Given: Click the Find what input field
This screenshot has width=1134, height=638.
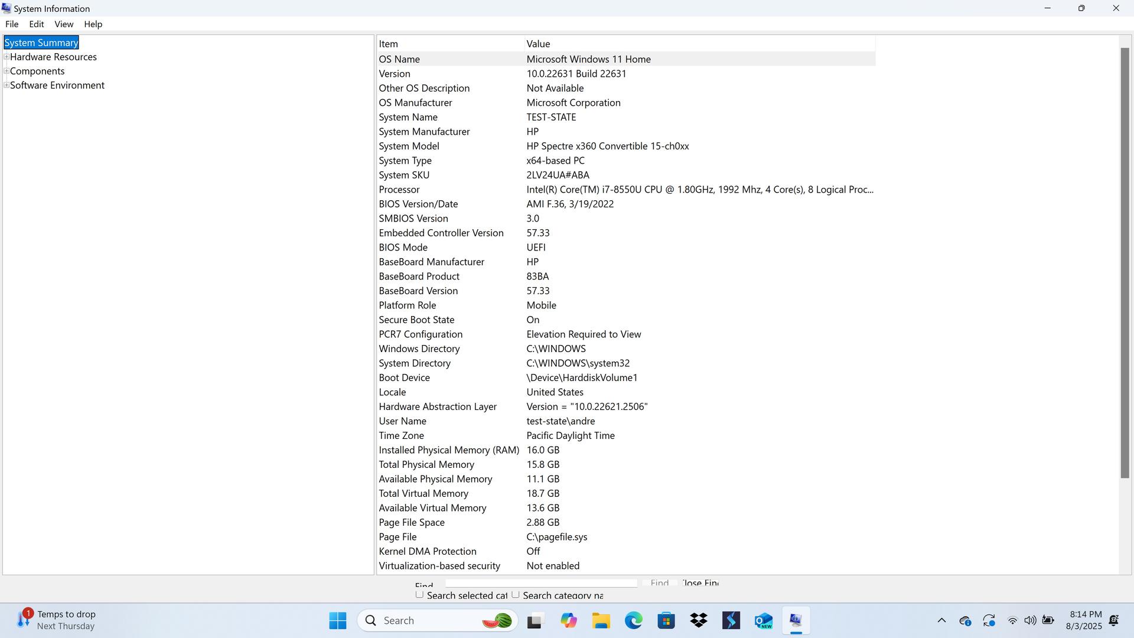Looking at the screenshot, I should pos(541,583).
